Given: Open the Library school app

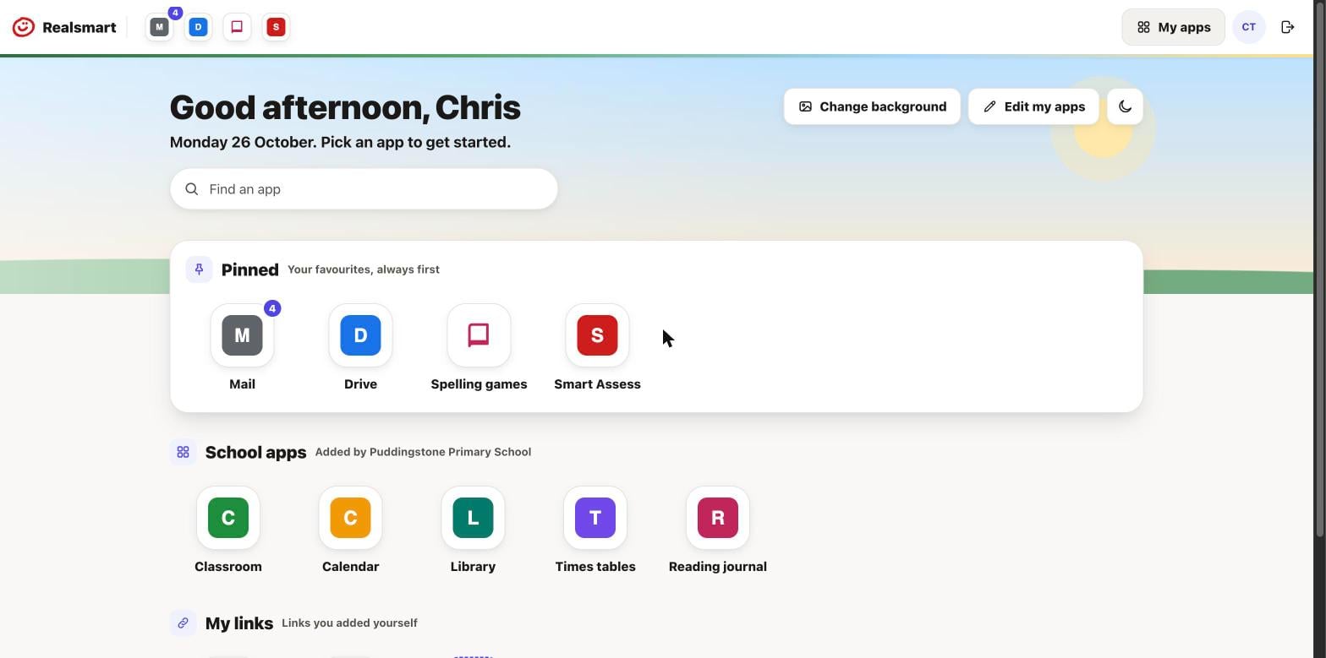Looking at the screenshot, I should [473, 518].
